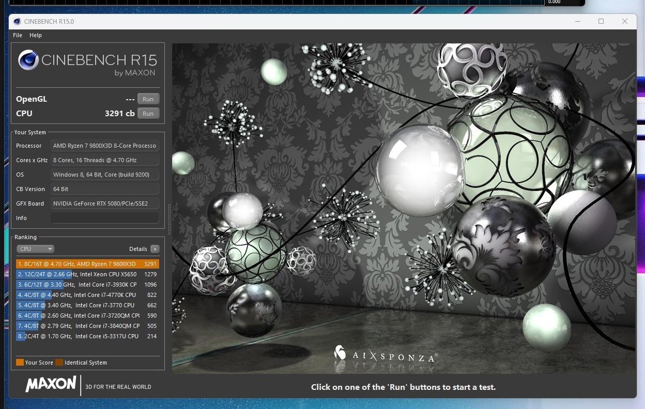The image size is (645, 409).
Task: Click the MAXON logo at bottom left
Action: pos(51,384)
